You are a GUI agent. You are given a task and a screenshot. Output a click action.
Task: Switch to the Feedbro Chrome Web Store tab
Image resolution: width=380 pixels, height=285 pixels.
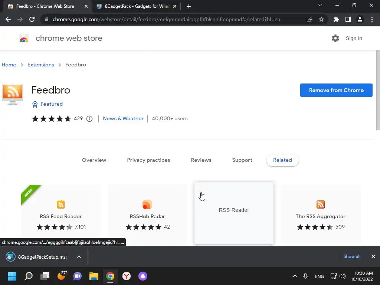pos(45,6)
